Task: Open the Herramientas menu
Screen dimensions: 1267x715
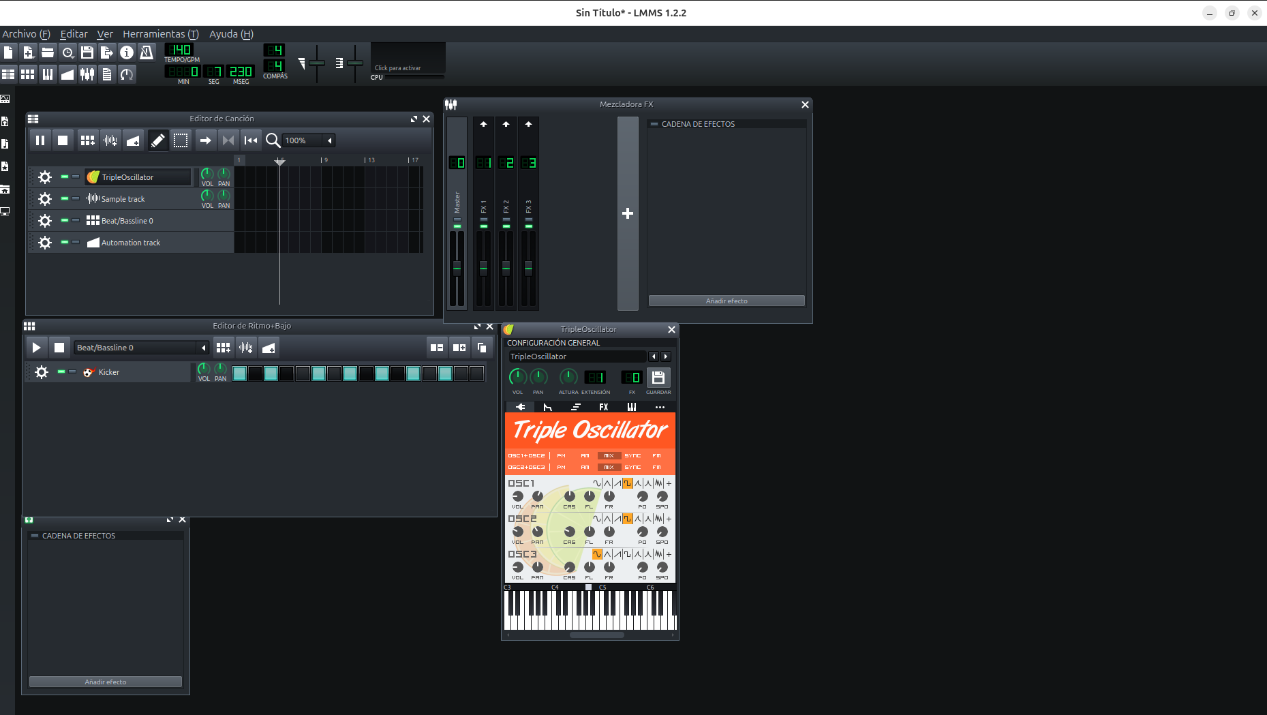Action: coord(160,34)
